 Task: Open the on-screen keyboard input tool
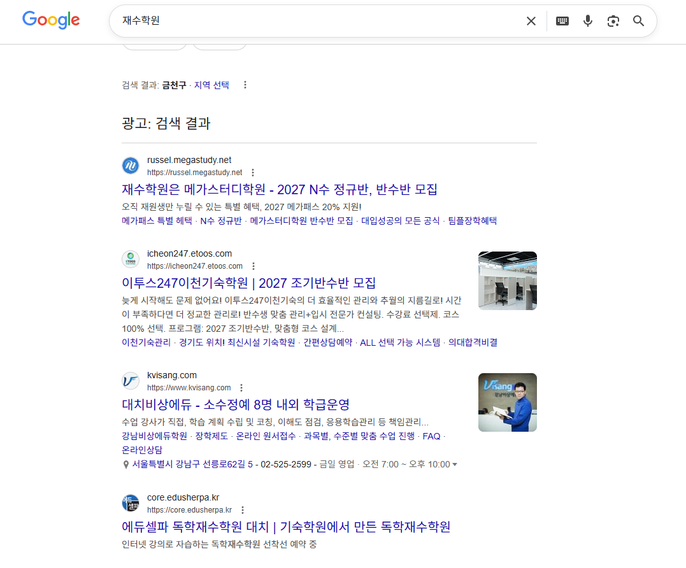pos(562,21)
